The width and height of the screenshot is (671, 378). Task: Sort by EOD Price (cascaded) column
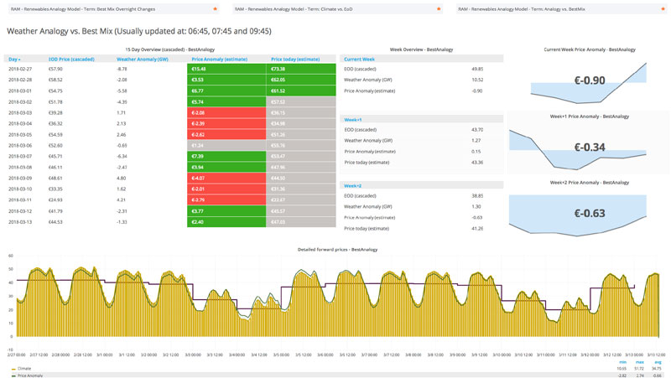click(x=71, y=60)
